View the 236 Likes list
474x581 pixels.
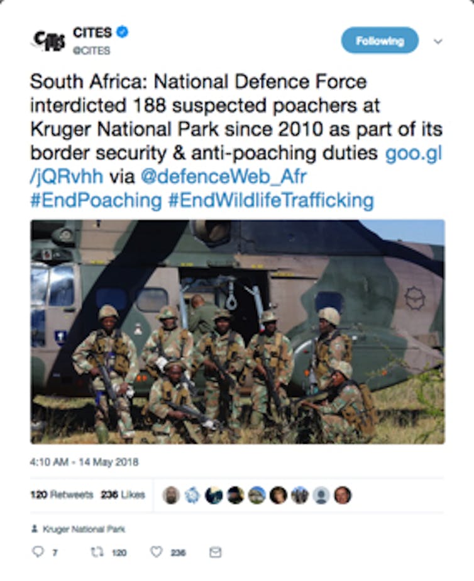(123, 495)
